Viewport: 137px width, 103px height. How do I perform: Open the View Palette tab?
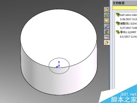(107, 26)
